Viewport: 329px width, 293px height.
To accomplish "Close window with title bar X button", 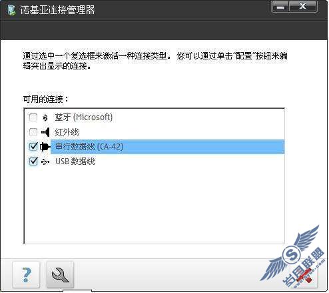I will [303, 7].
